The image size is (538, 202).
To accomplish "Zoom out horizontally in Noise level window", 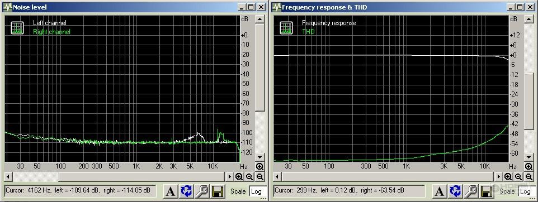I will [x=249, y=177].
